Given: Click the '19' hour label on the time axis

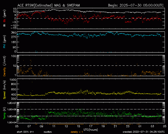Looking at the screenshot, I should (103, 126).
